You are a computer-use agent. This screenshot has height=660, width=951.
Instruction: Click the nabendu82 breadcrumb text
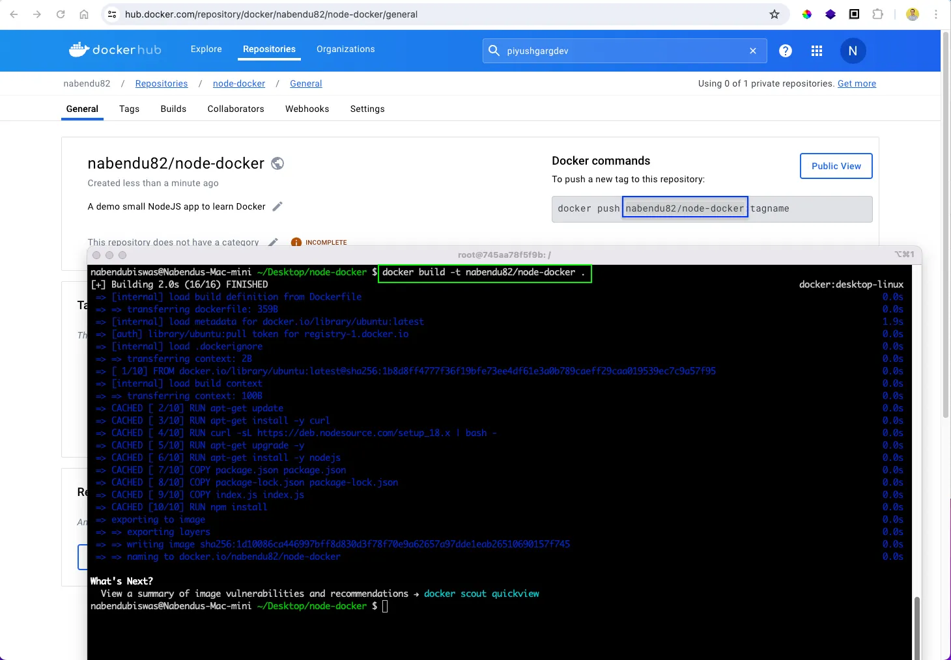[87, 83]
